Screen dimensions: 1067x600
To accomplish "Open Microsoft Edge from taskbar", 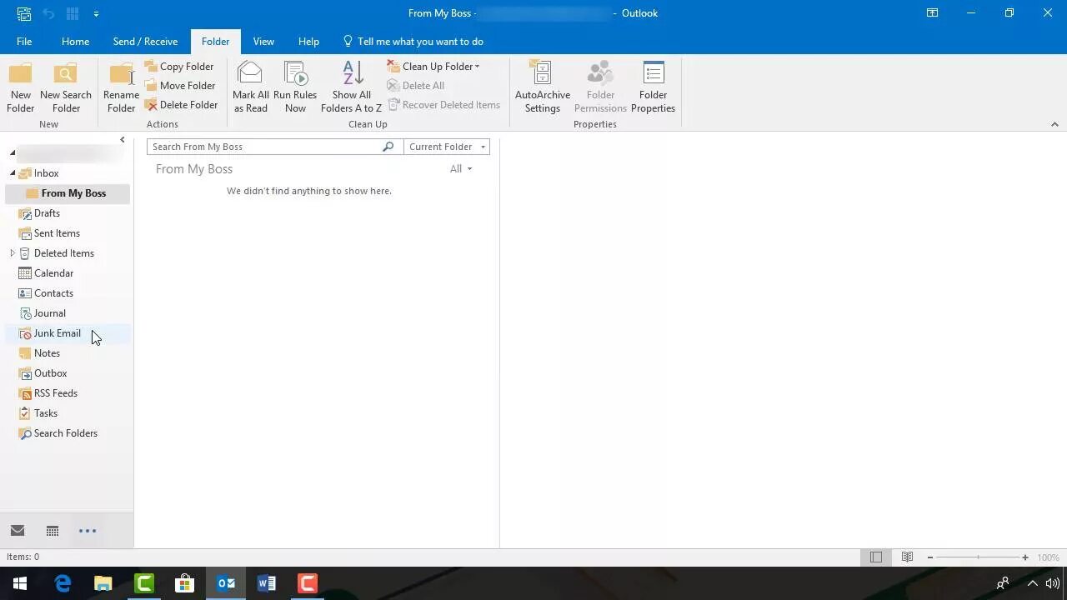I will (63, 583).
